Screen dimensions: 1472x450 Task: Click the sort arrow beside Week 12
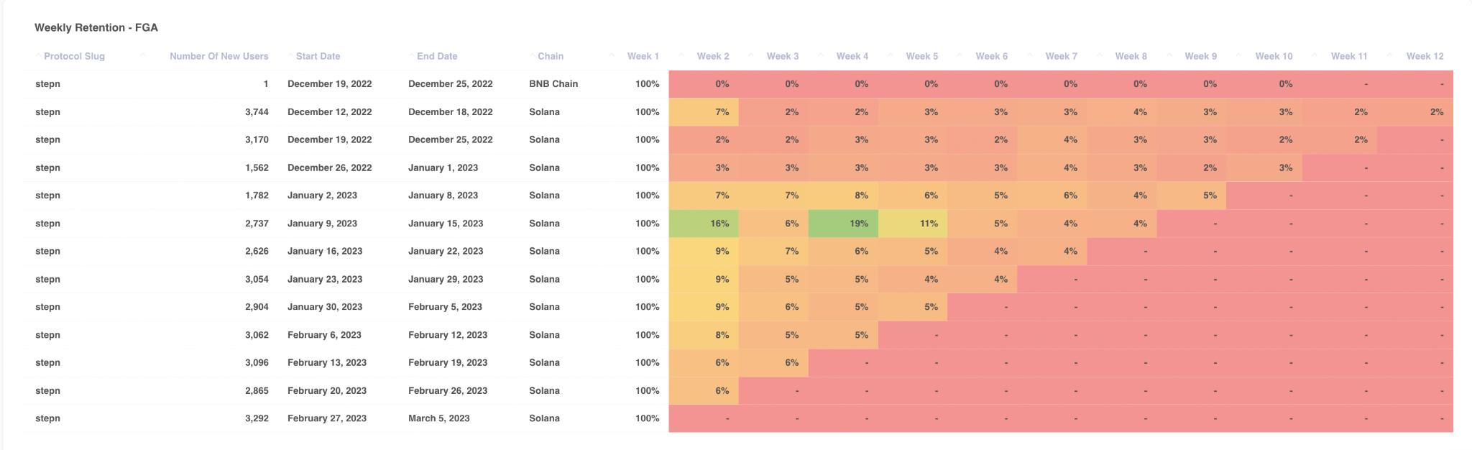click(1389, 56)
